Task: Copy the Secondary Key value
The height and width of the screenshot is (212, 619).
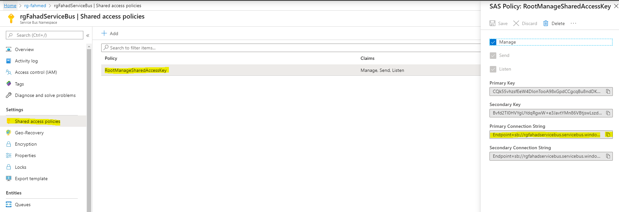Action: pyautogui.click(x=608, y=113)
